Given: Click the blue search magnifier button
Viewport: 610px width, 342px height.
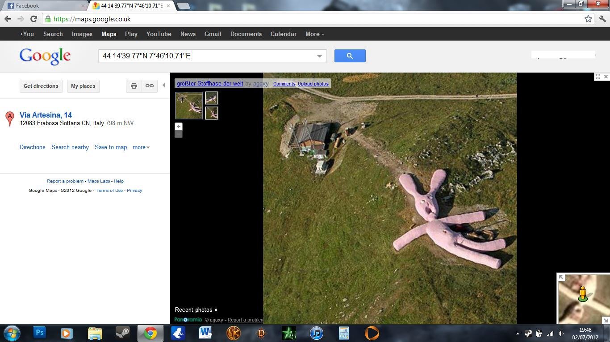Looking at the screenshot, I should [x=350, y=56].
